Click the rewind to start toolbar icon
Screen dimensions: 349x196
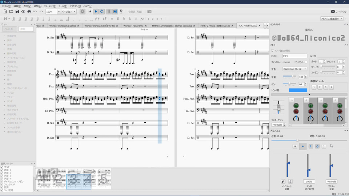point(90,12)
